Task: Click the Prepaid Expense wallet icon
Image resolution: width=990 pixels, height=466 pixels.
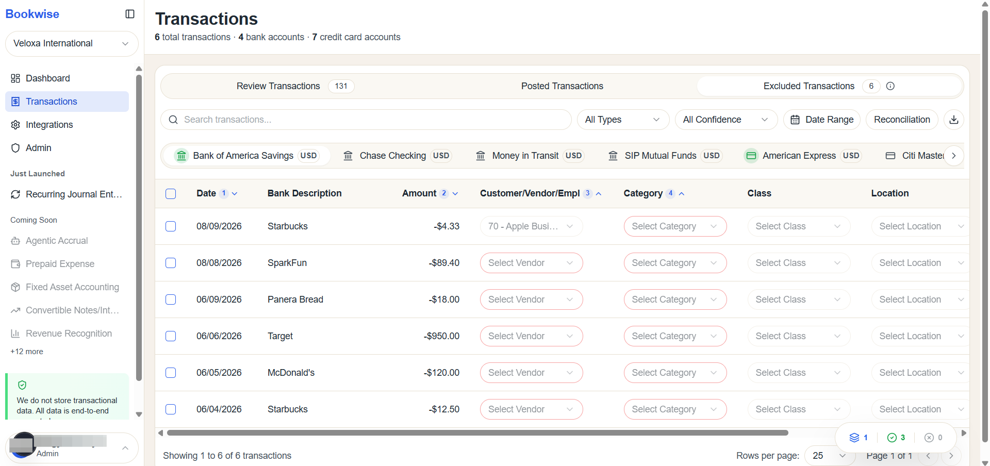Action: pyautogui.click(x=15, y=264)
